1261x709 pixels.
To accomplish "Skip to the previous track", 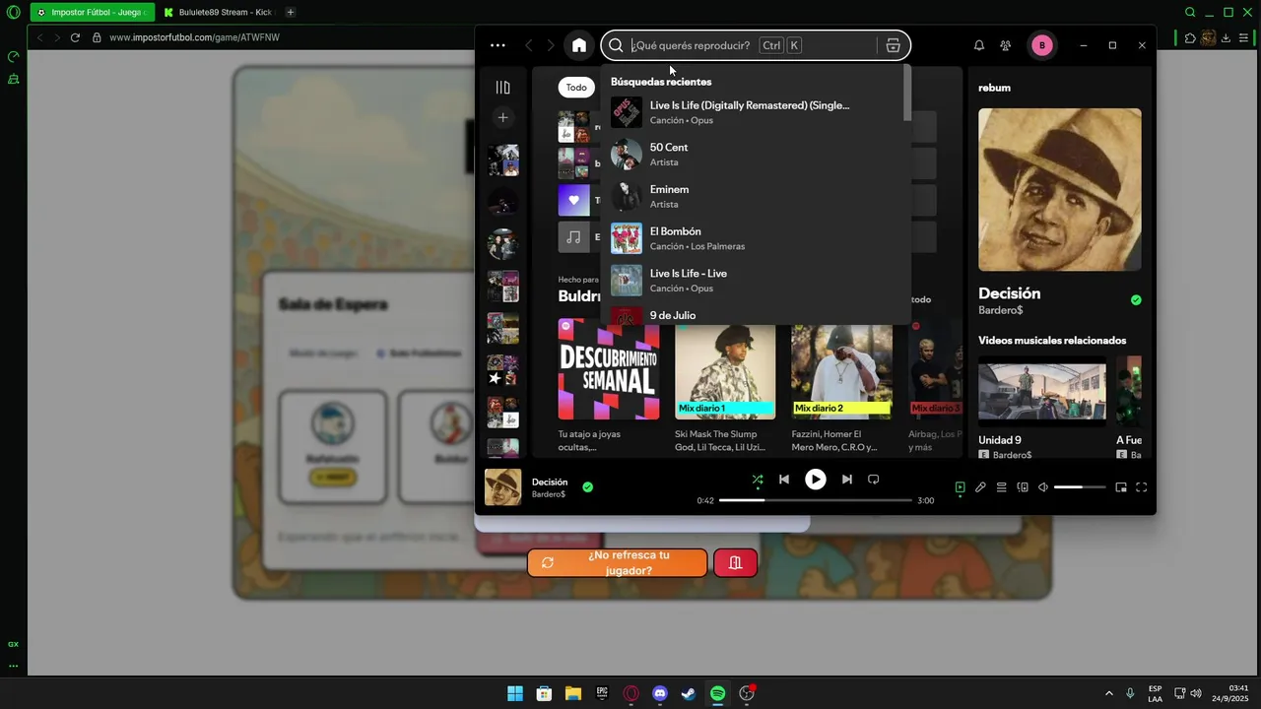I will pos(784,480).
